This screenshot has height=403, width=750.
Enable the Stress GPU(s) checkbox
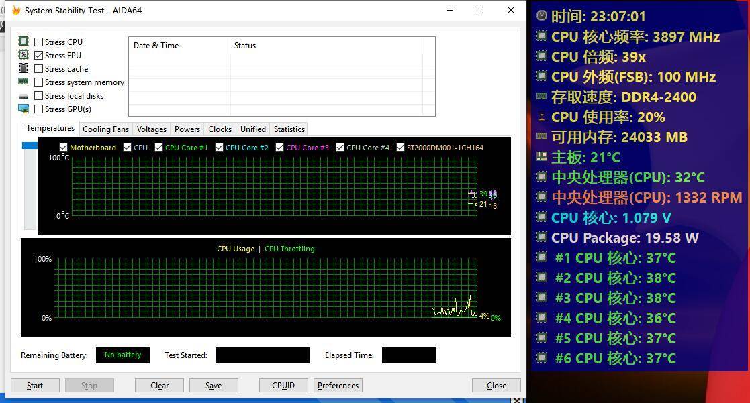pyautogui.click(x=39, y=109)
